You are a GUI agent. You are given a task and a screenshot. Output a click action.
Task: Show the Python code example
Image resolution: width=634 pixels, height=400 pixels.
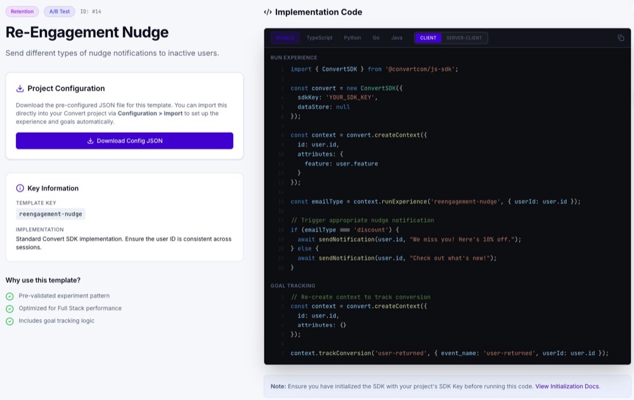(x=353, y=38)
